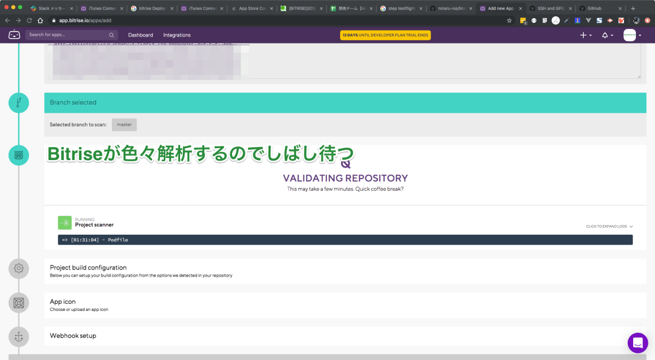
Task: Click the V-shaped extension icon
Action: pyautogui.click(x=588, y=20)
